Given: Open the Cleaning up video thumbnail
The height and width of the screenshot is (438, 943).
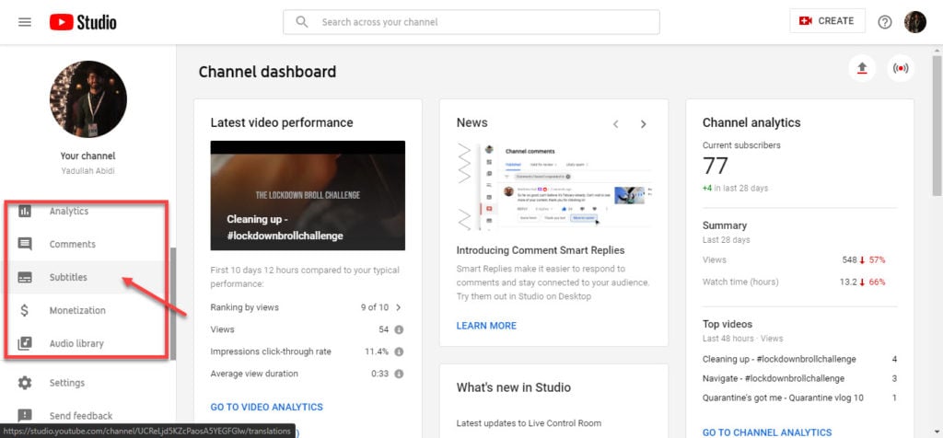Looking at the screenshot, I should [308, 195].
